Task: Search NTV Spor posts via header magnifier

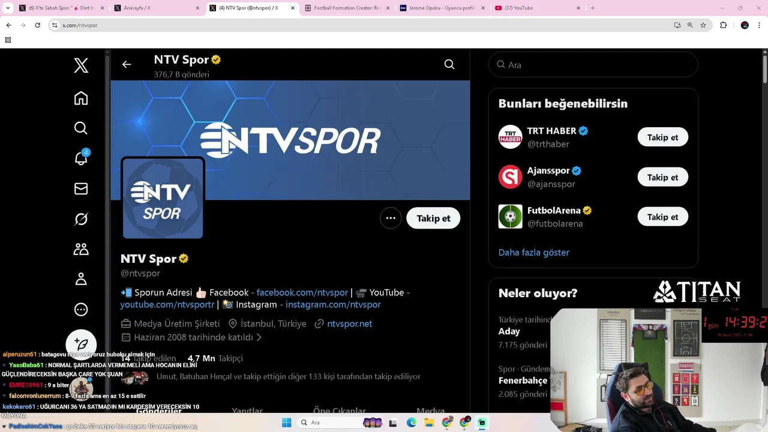Action: coord(449,64)
